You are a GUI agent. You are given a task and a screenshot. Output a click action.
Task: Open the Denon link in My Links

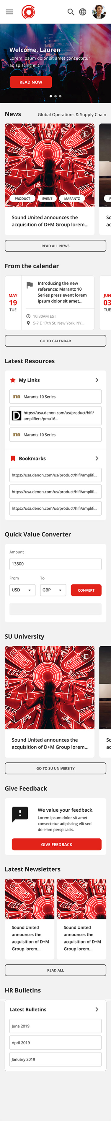55,416
